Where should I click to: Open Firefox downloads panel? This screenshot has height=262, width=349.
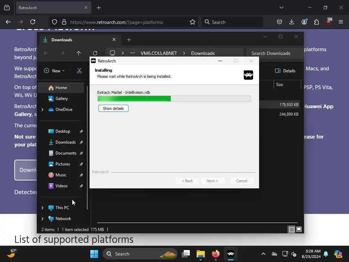[x=292, y=22]
